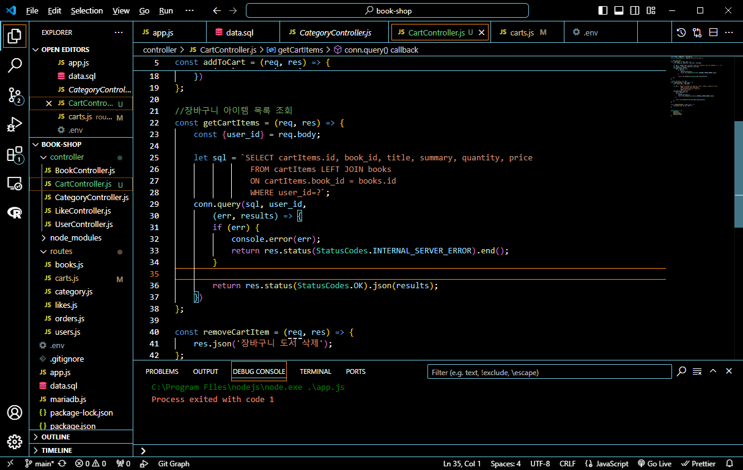Screen dimensions: 743x470
Task: Open LikeController.js in the file tree
Action: (83, 211)
